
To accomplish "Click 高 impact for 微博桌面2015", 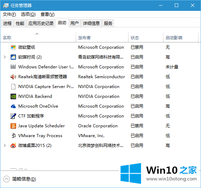I will pos(168,145).
